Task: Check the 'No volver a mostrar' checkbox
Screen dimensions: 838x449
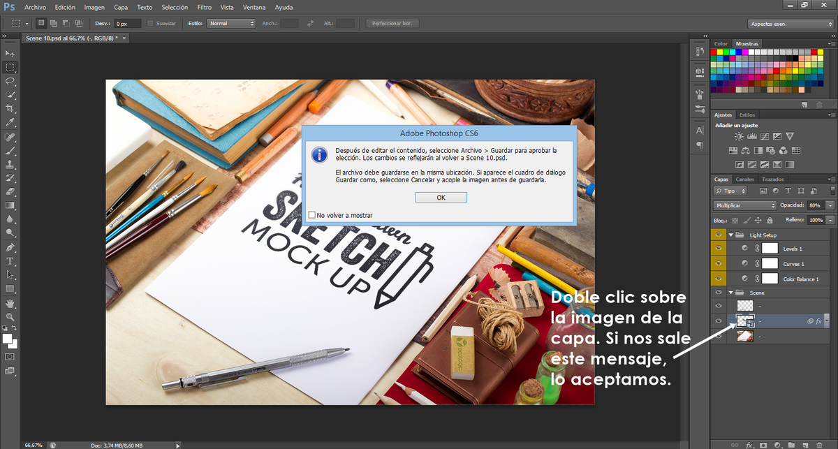Action: pos(312,214)
